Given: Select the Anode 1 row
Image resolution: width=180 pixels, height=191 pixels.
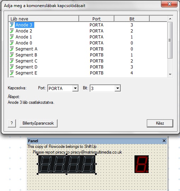Looking at the screenshot, I should 88,37.
